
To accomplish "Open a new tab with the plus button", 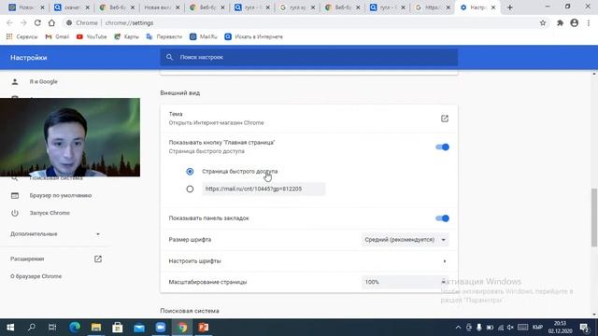I will (x=510, y=7).
